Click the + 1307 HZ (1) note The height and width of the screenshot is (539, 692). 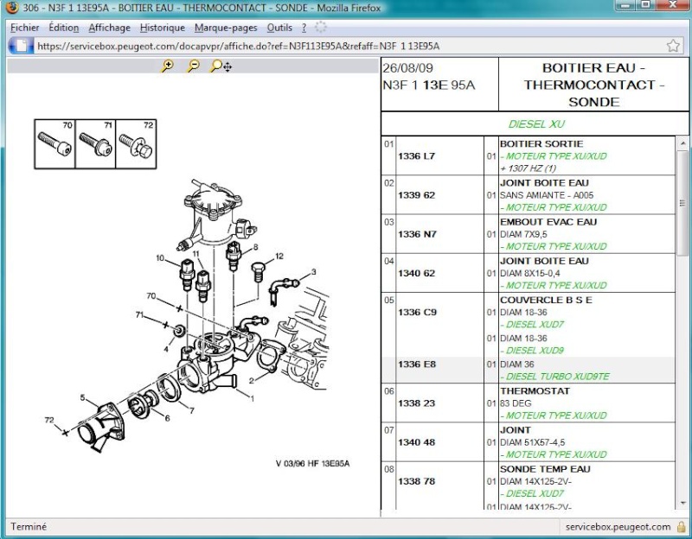tap(528, 168)
